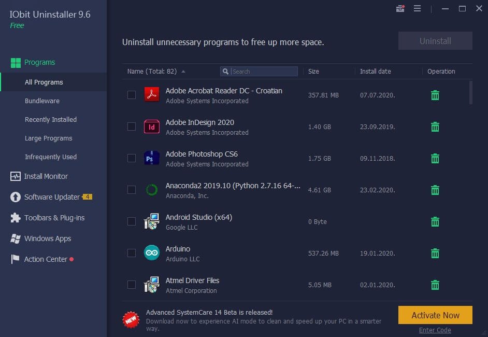Click the Activate Now button
Image resolution: width=488 pixels, height=337 pixels.
pos(435,315)
